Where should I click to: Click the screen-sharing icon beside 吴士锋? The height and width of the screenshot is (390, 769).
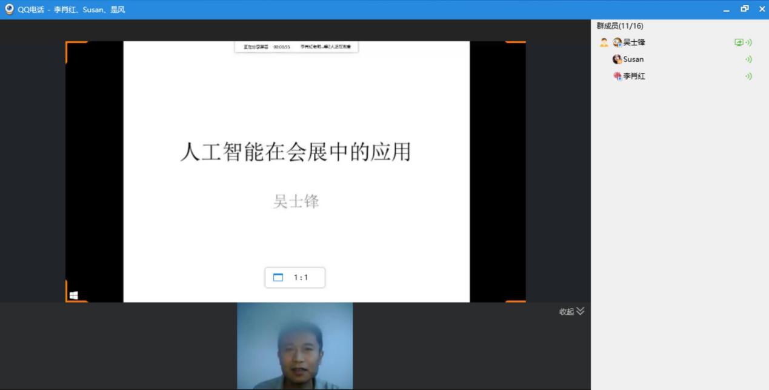click(738, 42)
